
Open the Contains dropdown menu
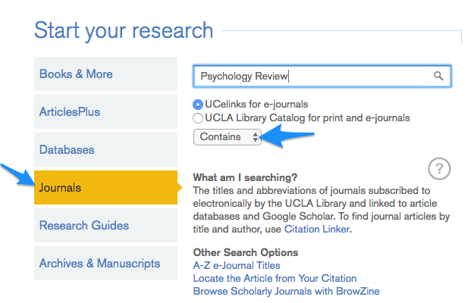click(227, 137)
